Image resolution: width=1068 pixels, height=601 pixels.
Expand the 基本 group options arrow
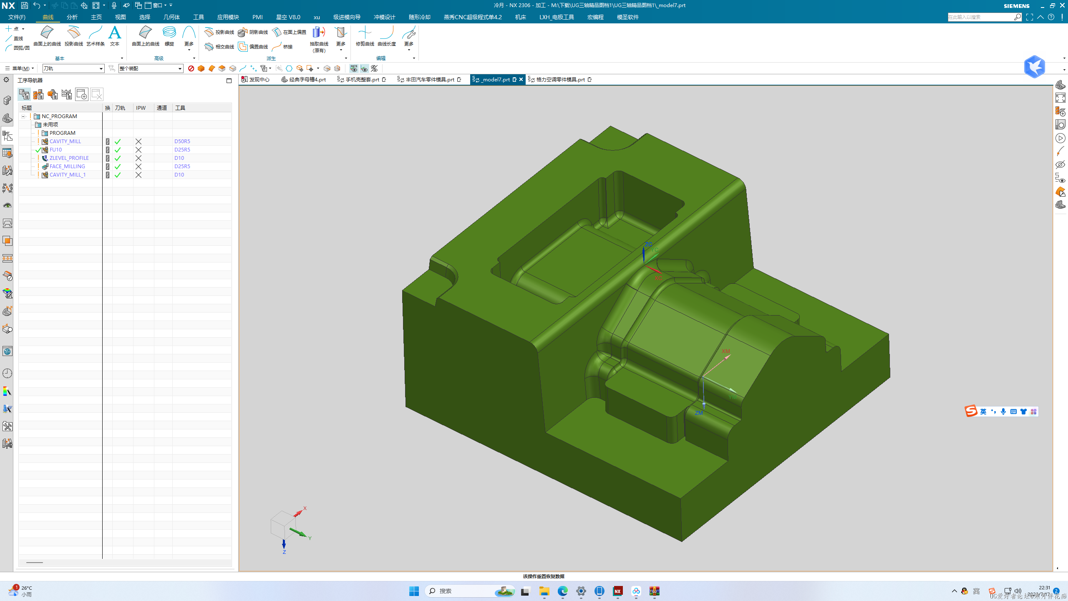(x=122, y=58)
